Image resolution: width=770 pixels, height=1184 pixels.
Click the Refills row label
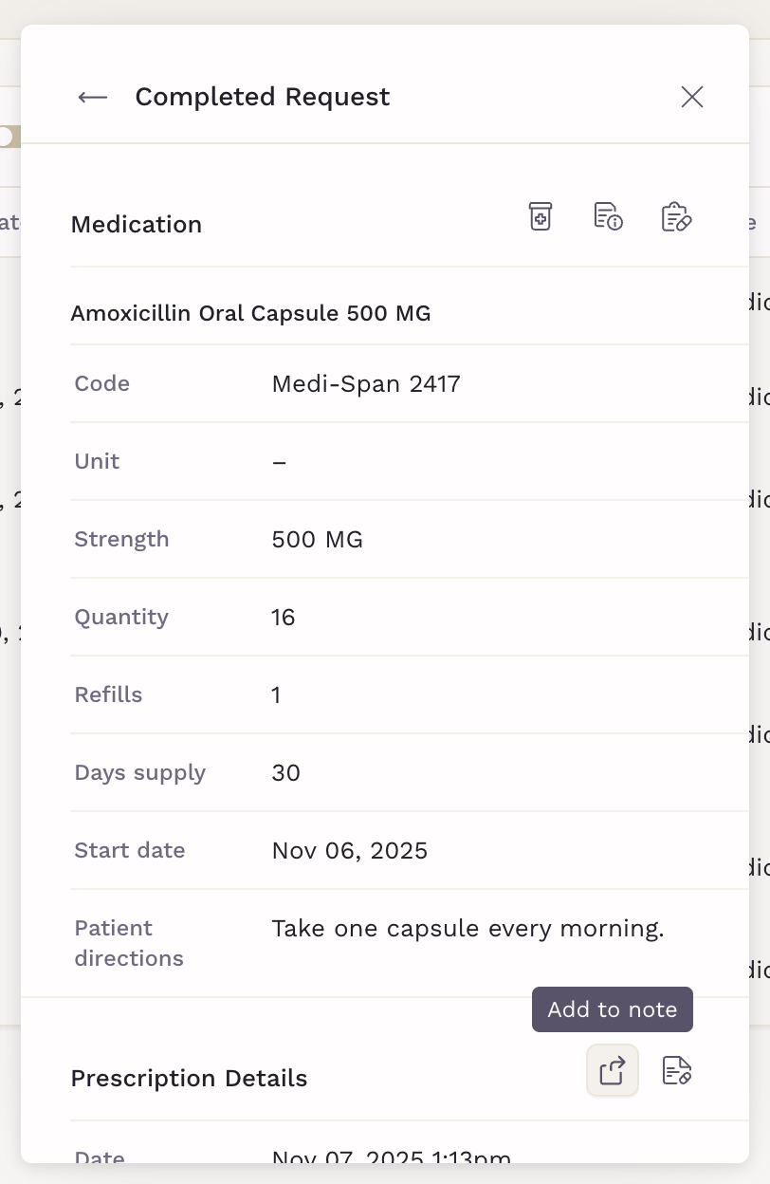108,694
